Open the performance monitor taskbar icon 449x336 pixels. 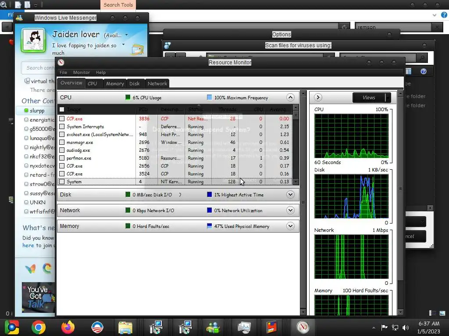[244, 327]
